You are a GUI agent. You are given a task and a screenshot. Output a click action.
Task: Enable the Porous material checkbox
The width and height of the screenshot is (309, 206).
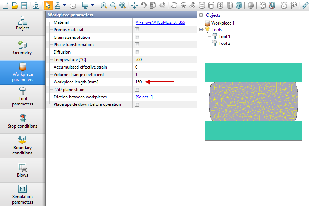click(x=137, y=29)
